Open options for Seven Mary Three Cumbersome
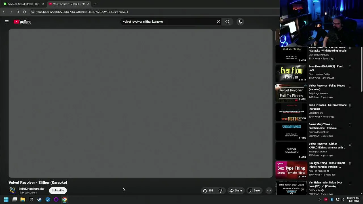Viewport: 363px width, 204px height. coord(350,125)
